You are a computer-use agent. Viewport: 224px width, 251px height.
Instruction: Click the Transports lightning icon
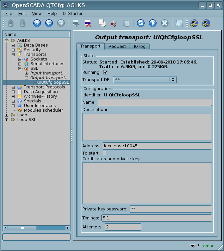[20, 55]
